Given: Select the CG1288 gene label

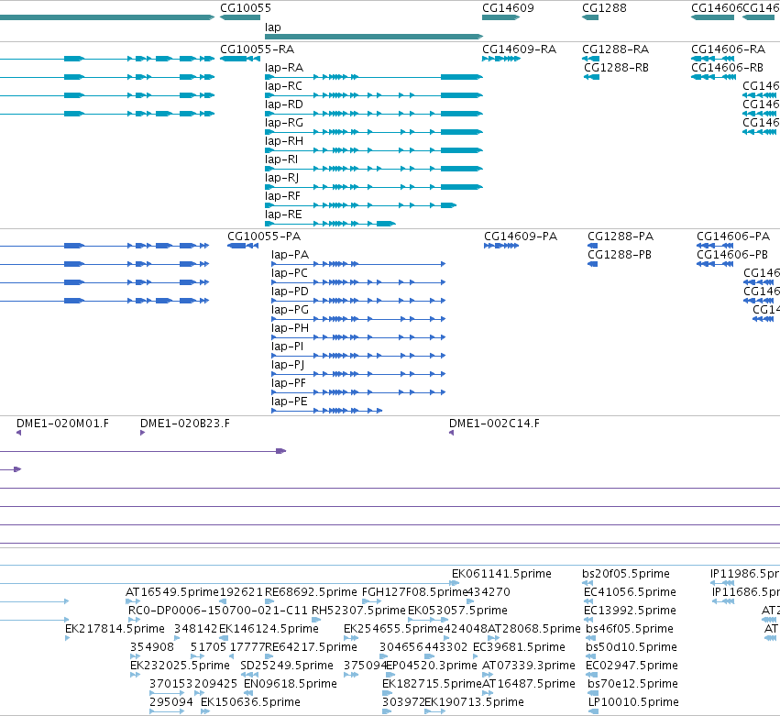Looking at the screenshot, I should point(604,8).
